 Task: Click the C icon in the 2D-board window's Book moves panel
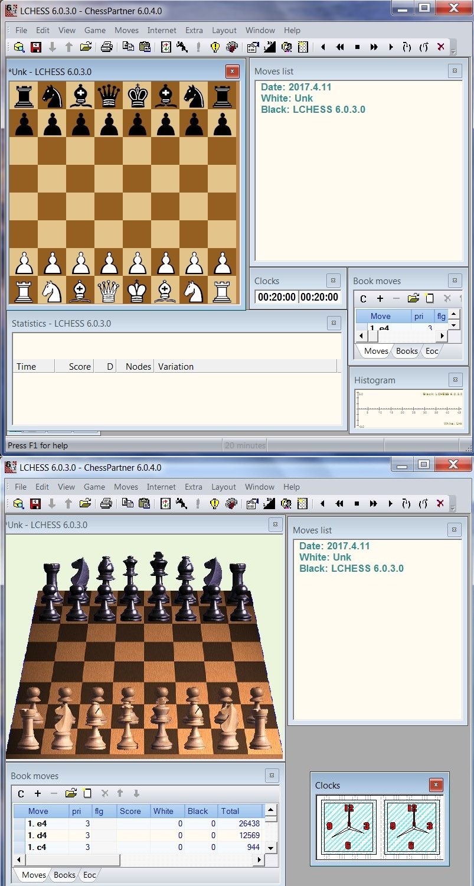click(363, 299)
